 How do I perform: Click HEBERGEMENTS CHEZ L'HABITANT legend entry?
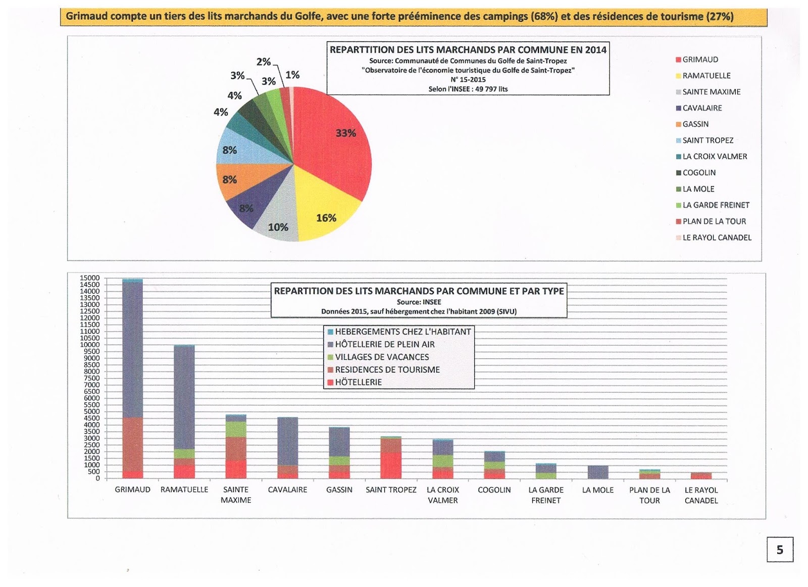point(399,332)
